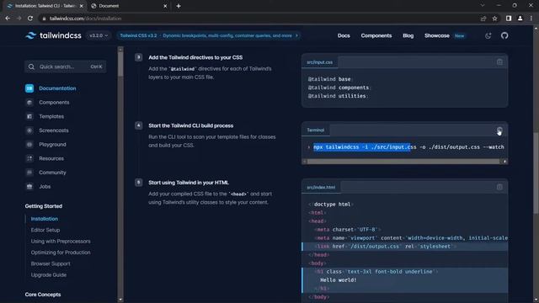Select Browser Support in sidebar
Image resolution: width=539 pixels, height=303 pixels.
click(51, 263)
